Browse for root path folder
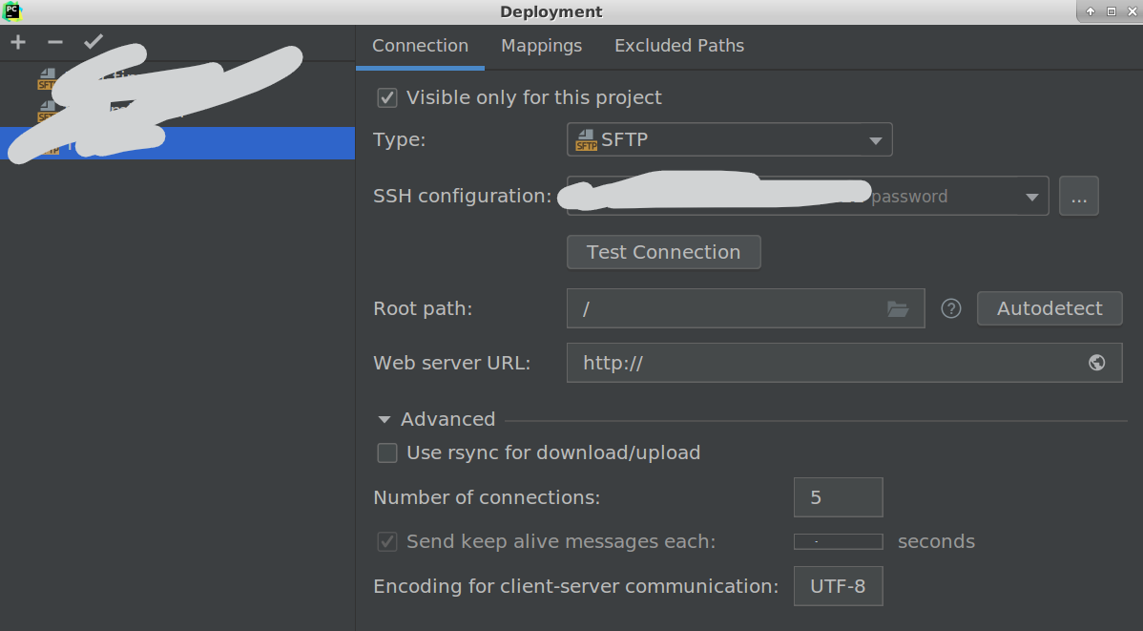Image resolution: width=1143 pixels, height=631 pixels. click(x=898, y=308)
